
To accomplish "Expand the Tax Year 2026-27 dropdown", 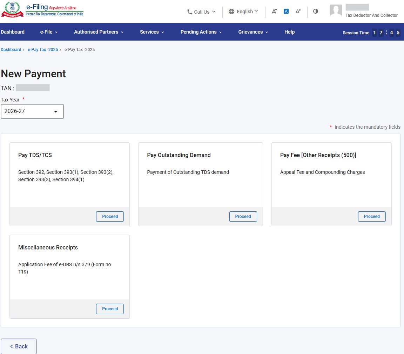I will (32, 111).
